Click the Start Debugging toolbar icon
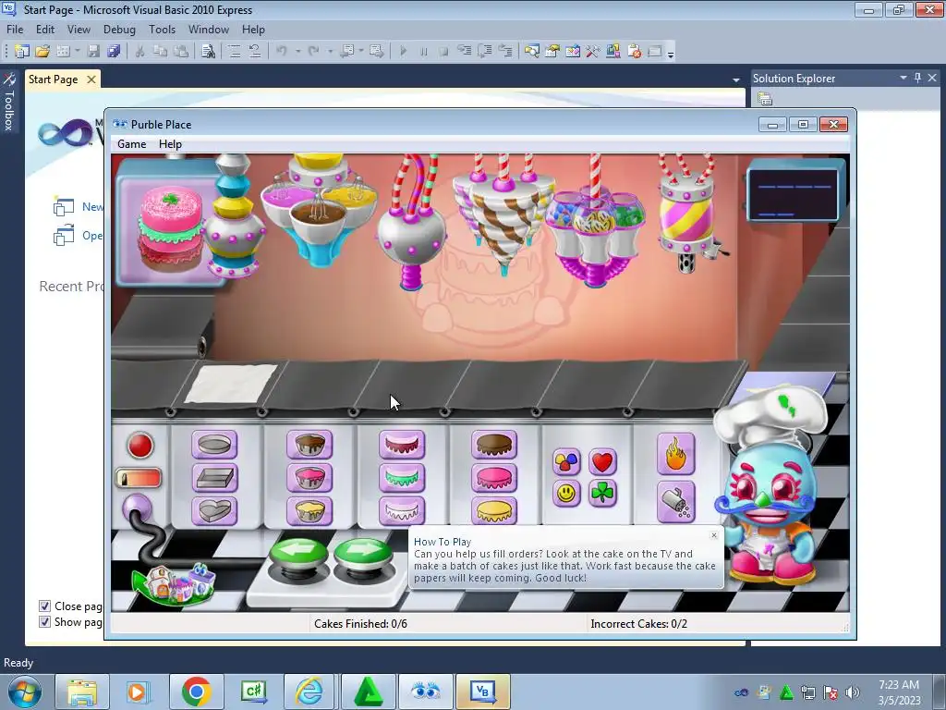This screenshot has width=946, height=710. tap(403, 52)
